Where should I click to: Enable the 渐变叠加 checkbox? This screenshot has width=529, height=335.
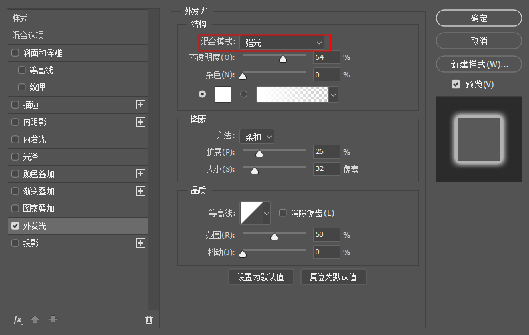click(15, 191)
